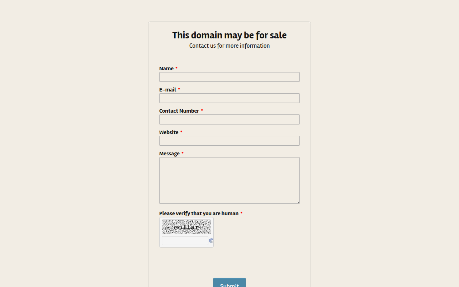Click inside the Message text area
Screen dimensions: 459x287
click(x=229, y=180)
